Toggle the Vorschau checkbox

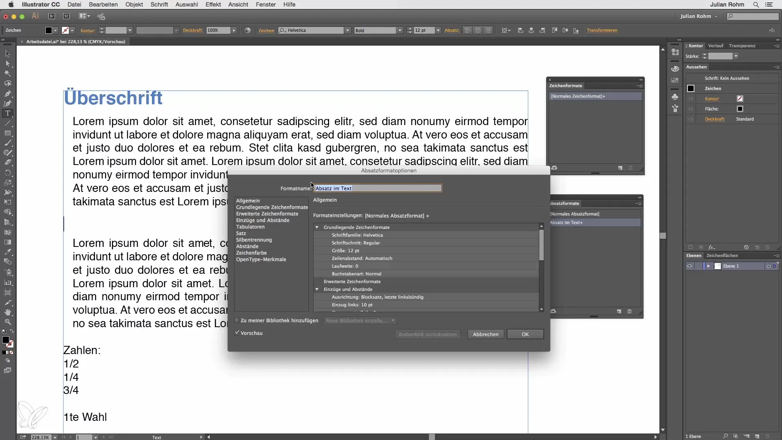point(237,333)
